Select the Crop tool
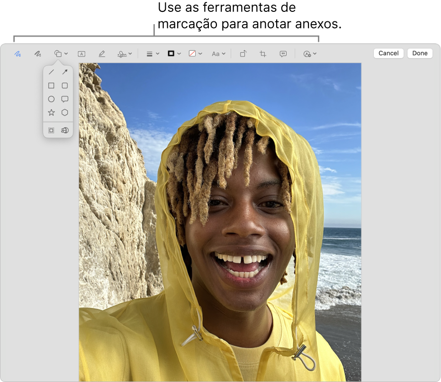441x382 pixels. [x=263, y=54]
